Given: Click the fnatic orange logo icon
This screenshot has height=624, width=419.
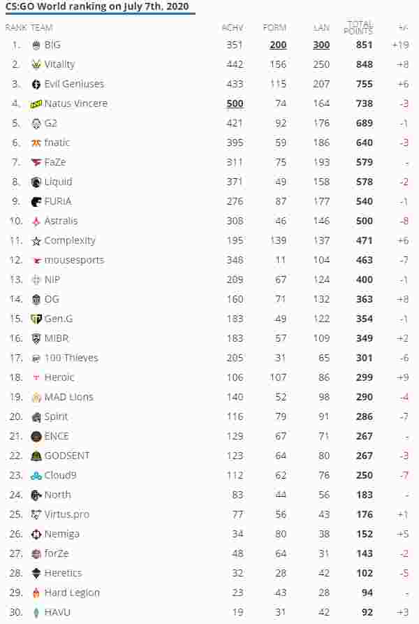Looking at the screenshot, I should click(x=36, y=143).
